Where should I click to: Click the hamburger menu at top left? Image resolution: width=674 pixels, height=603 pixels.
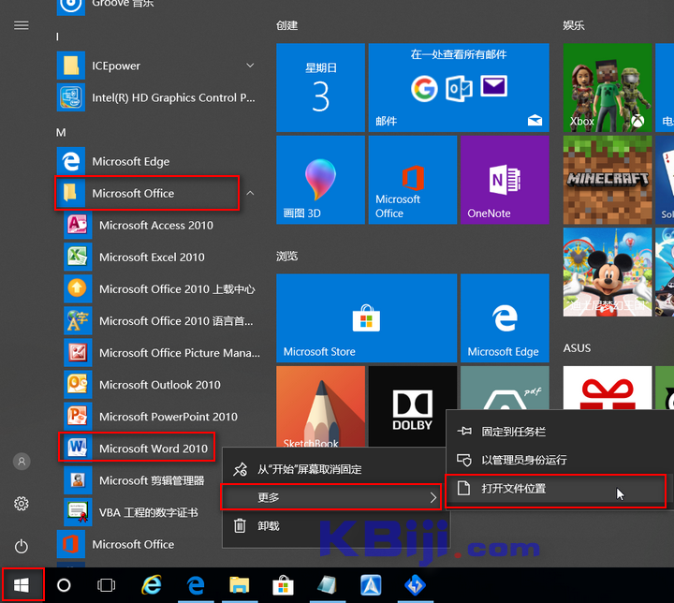22,25
